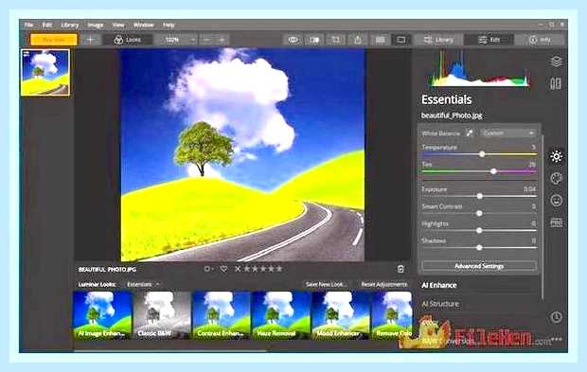Toggle the eye quick preview icon
The image size is (587, 372).
coord(293,40)
